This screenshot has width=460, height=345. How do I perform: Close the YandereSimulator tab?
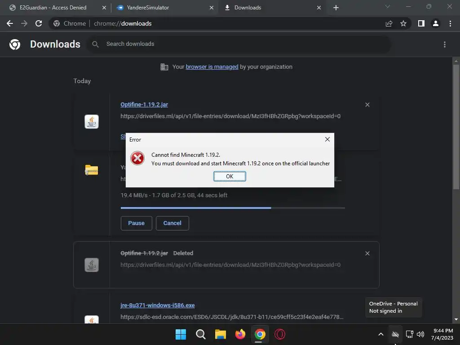click(x=212, y=8)
